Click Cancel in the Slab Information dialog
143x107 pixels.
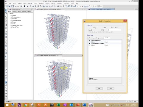click(x=111, y=89)
